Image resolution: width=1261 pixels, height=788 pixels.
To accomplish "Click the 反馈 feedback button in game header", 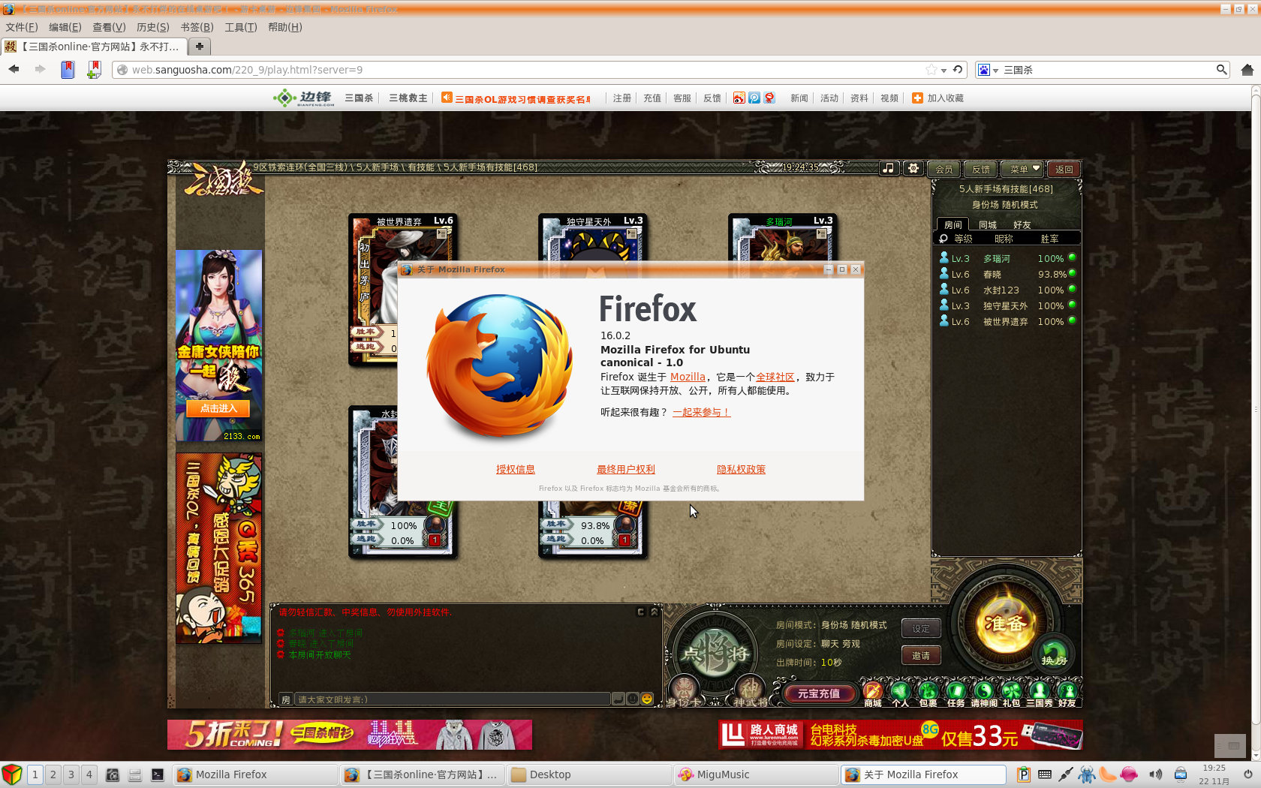I will [981, 169].
